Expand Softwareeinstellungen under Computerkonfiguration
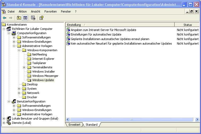 [14, 37]
